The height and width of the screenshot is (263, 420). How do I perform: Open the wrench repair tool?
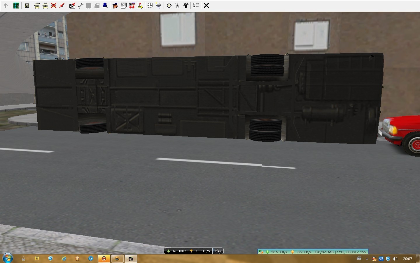[x=80, y=6]
